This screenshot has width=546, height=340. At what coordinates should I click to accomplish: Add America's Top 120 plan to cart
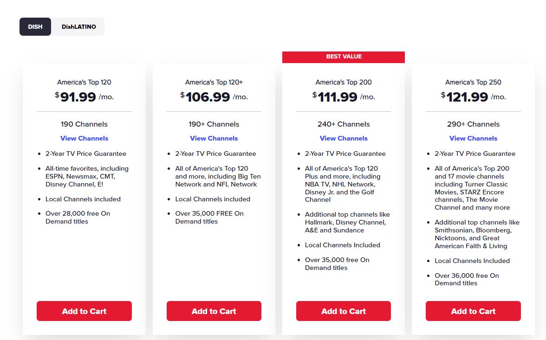tap(84, 311)
